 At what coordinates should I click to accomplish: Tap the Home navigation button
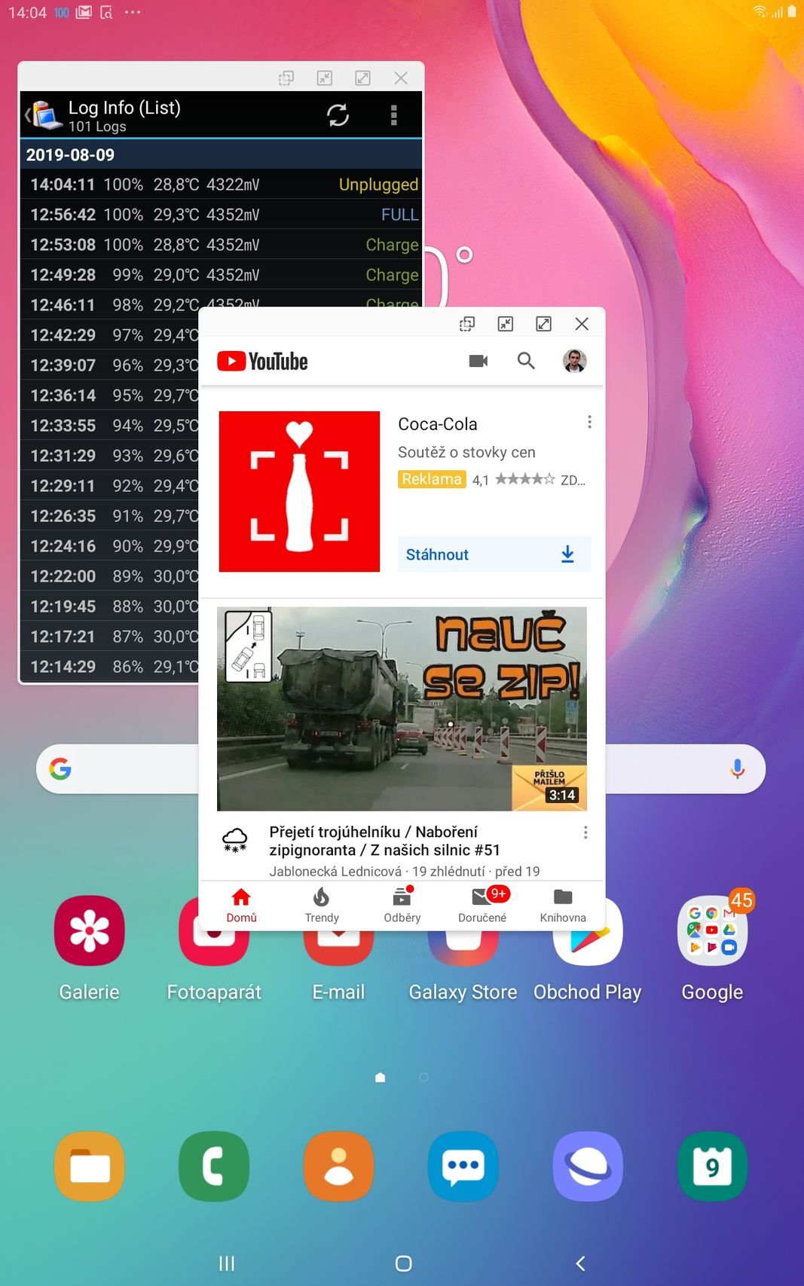pos(404,1263)
